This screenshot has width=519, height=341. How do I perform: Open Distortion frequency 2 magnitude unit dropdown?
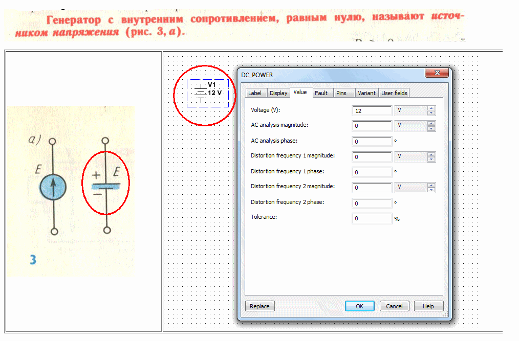click(410, 188)
